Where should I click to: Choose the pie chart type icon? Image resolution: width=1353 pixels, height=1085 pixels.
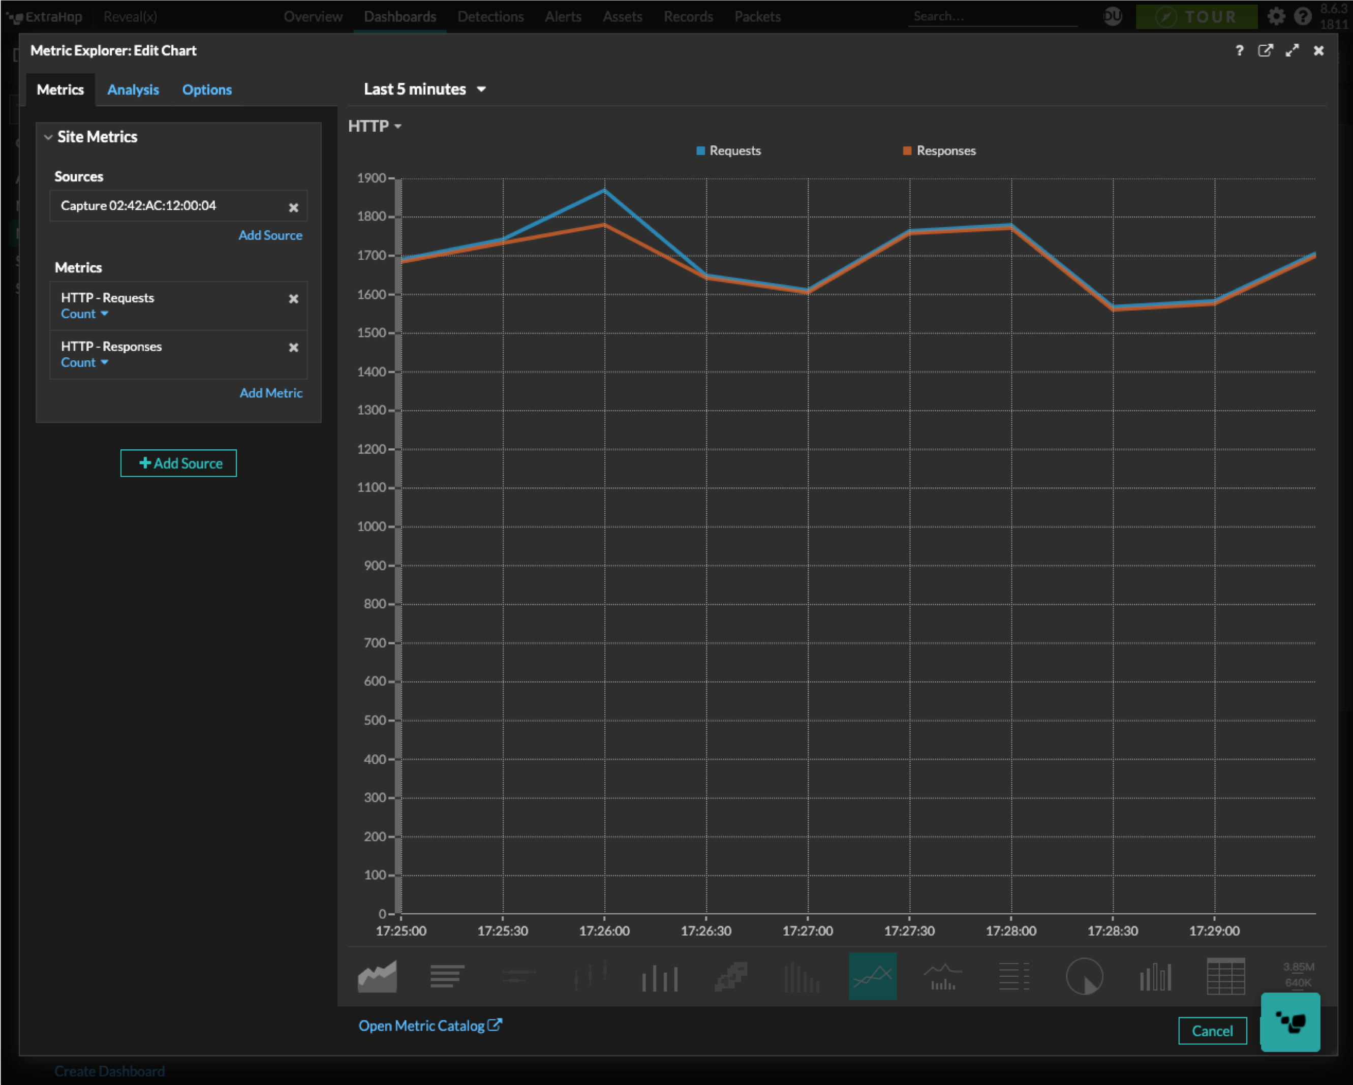tap(1084, 976)
